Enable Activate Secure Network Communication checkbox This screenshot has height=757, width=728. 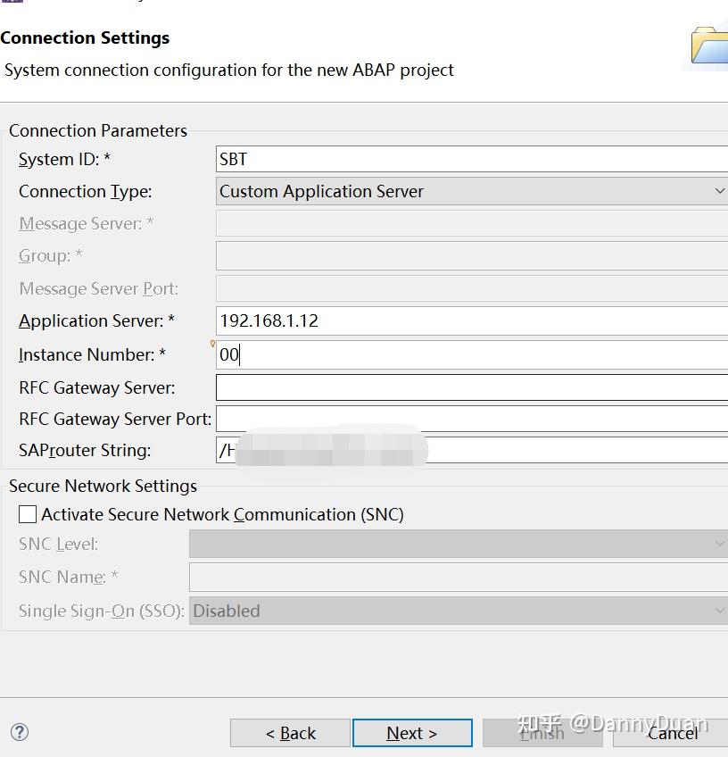tap(28, 514)
